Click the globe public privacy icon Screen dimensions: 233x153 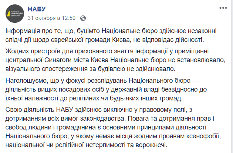click(83, 18)
